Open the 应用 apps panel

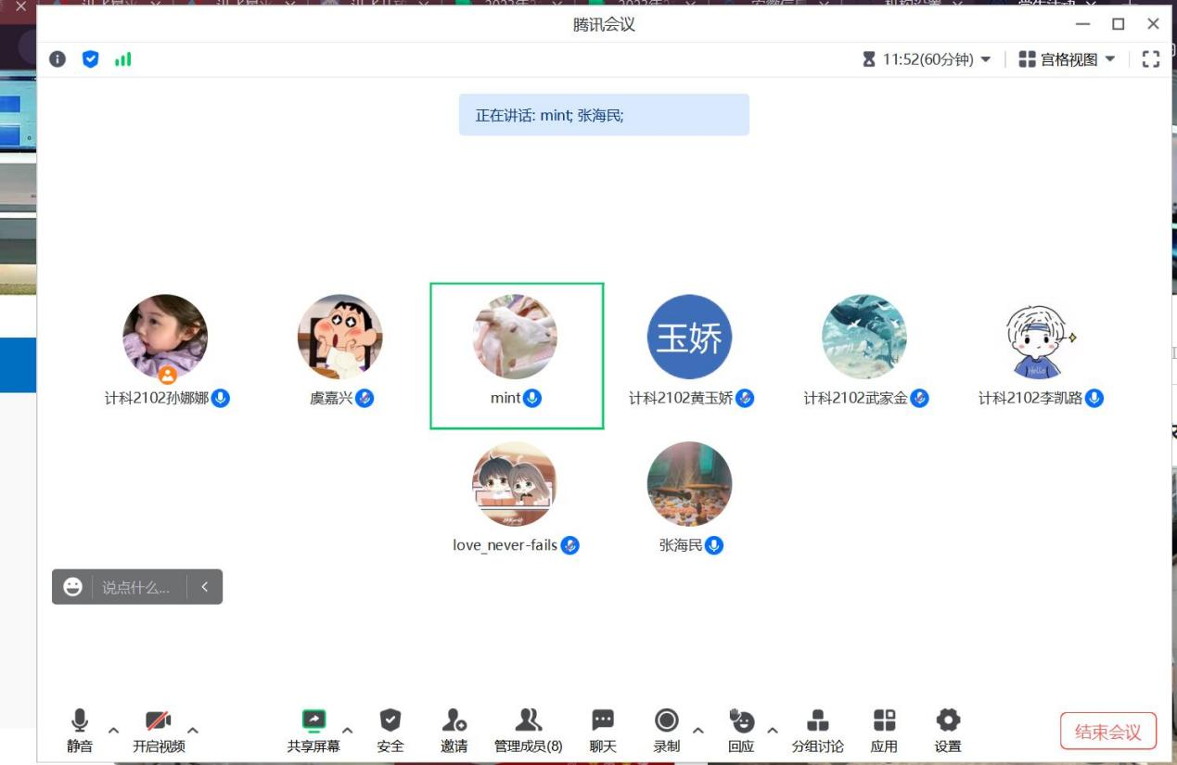(x=885, y=731)
